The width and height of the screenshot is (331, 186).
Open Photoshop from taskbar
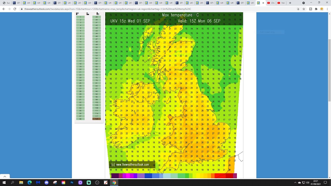pos(72,183)
